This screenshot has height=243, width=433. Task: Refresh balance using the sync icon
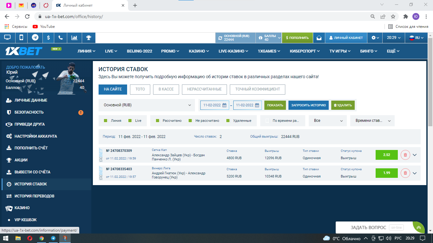[220, 38]
